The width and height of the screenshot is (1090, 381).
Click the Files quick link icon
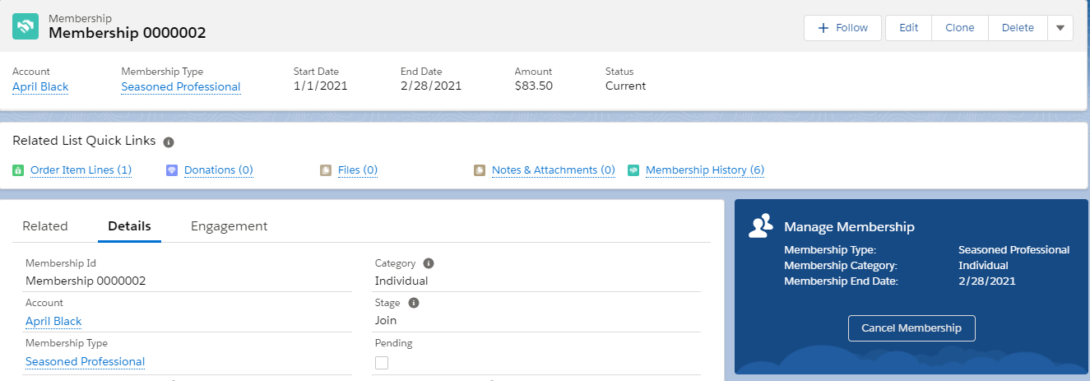326,170
